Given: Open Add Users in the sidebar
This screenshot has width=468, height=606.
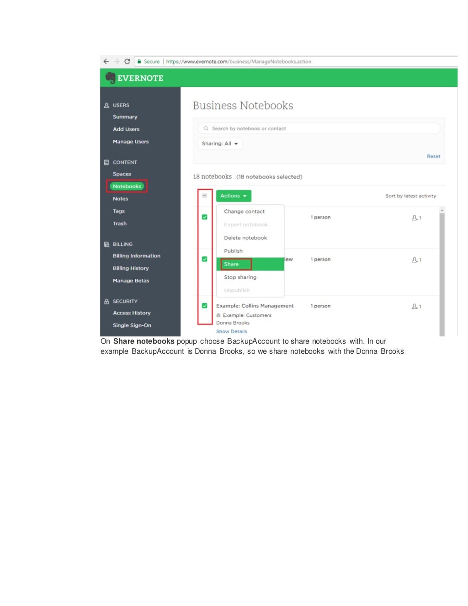Looking at the screenshot, I should pos(126,129).
